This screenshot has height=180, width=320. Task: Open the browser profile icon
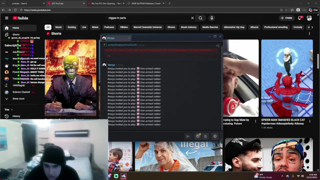point(298,10)
